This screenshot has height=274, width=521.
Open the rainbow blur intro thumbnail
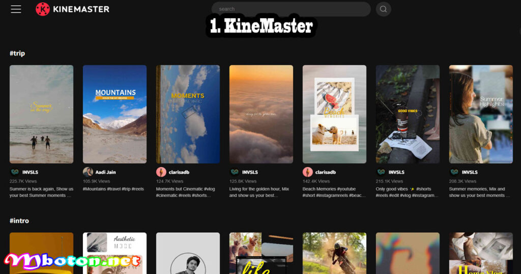pyautogui.click(x=408, y=254)
